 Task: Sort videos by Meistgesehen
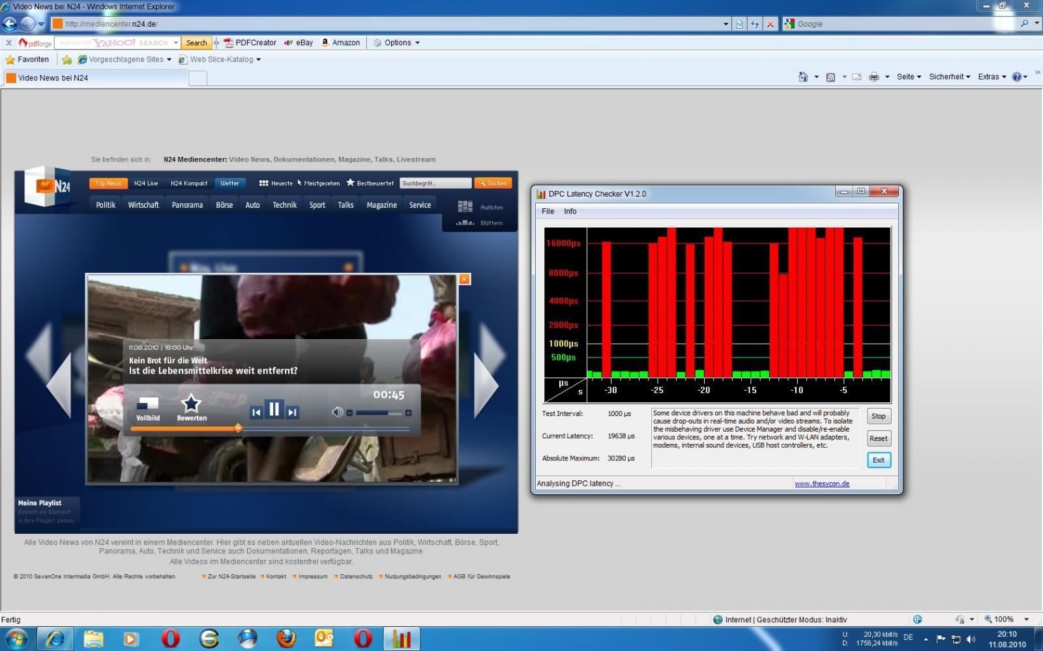coord(319,184)
